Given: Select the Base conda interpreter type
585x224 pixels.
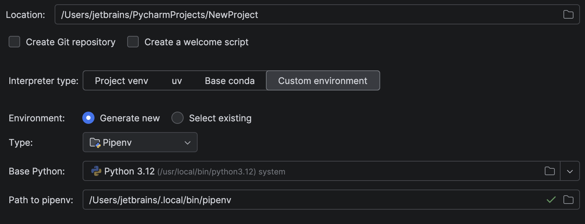Looking at the screenshot, I should (x=230, y=80).
